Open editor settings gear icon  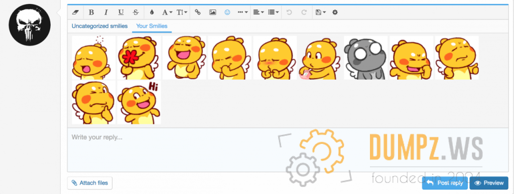pos(335,13)
